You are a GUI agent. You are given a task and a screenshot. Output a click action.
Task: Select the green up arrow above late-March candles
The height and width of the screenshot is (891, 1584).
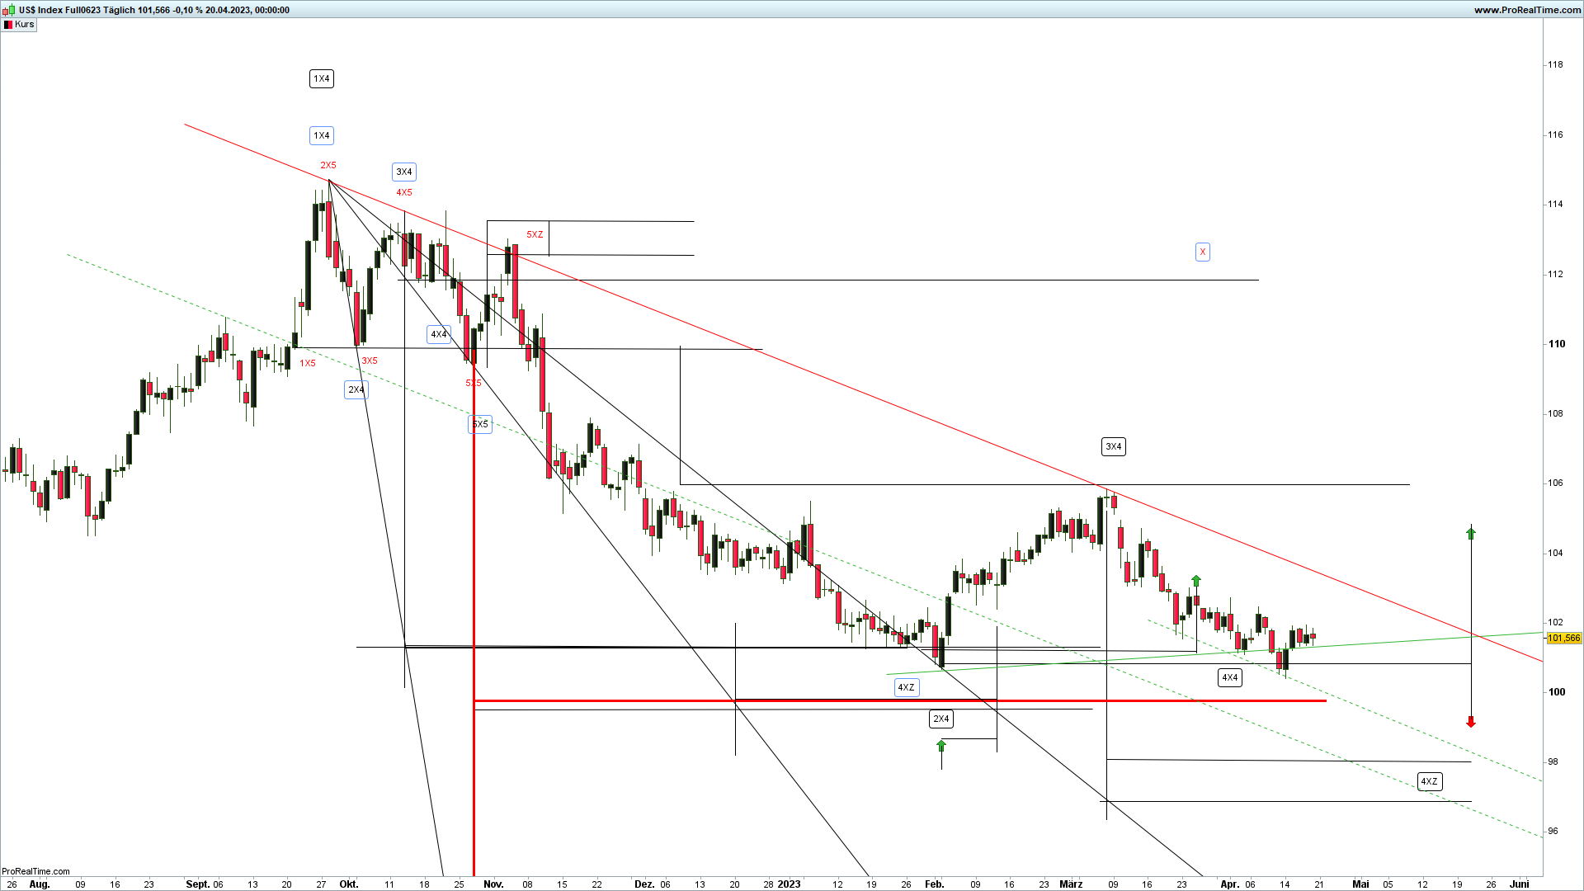tap(1196, 581)
